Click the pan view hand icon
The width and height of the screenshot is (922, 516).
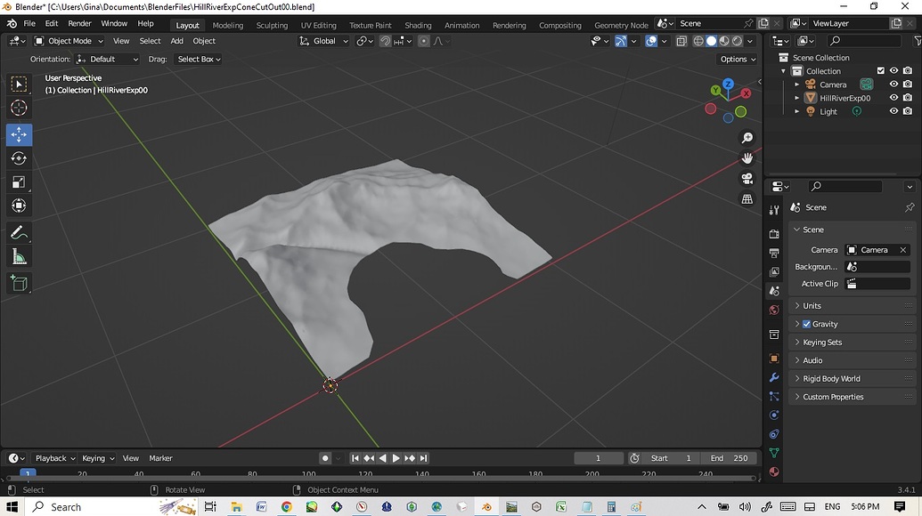coord(747,158)
